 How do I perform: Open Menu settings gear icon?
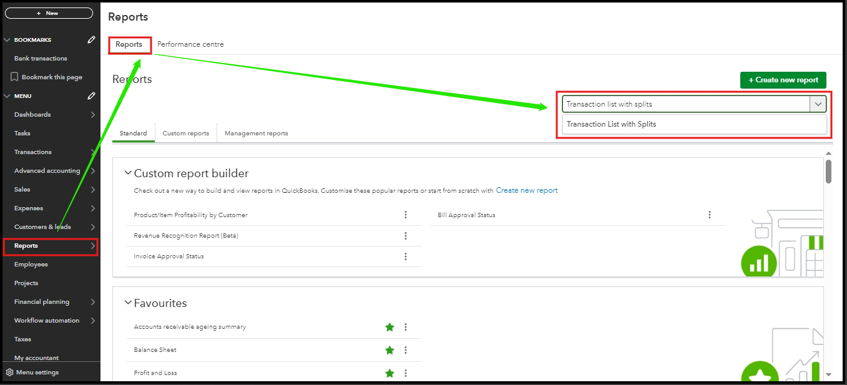tap(9, 373)
